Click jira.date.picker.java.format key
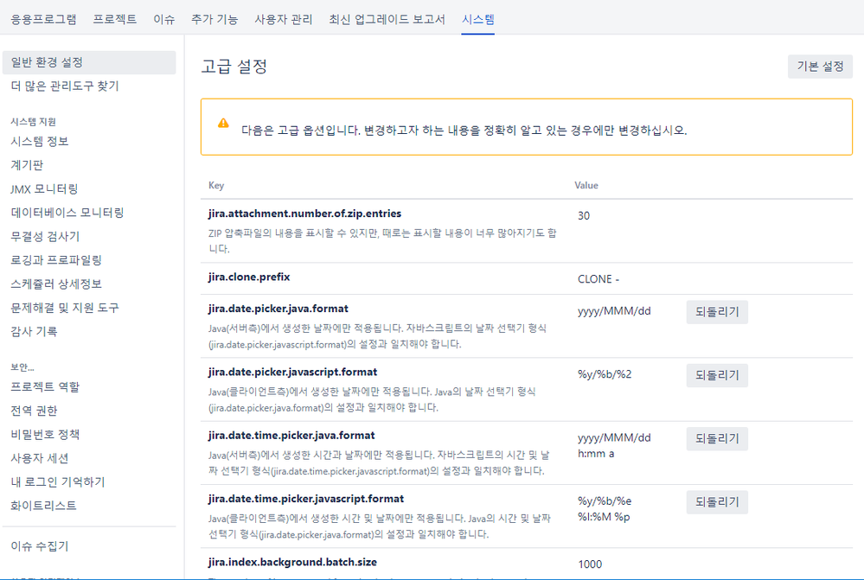Screen dimensions: 864x580 [x=278, y=309]
